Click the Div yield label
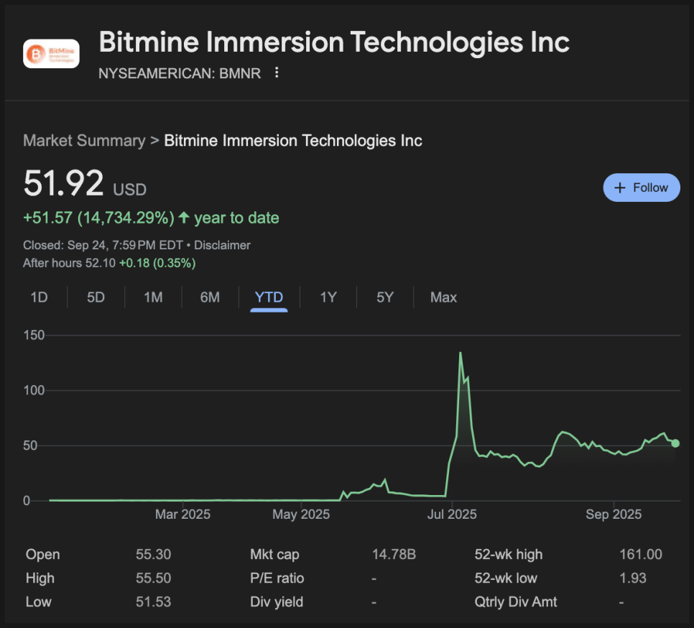This screenshot has width=694, height=628. (277, 602)
